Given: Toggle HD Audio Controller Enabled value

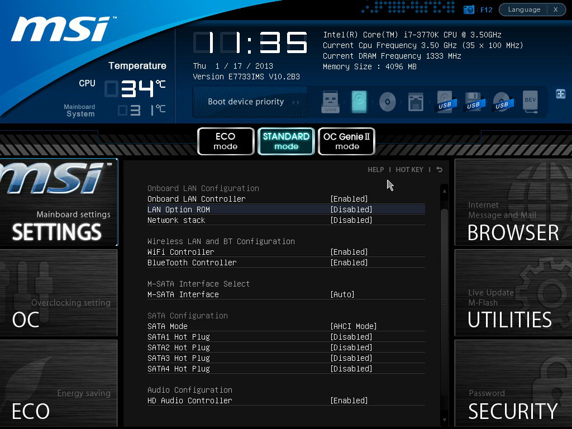Looking at the screenshot, I should coord(349,401).
